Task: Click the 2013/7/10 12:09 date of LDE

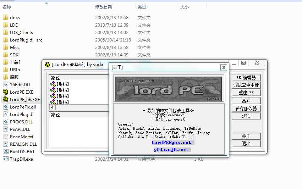Action: click(112, 25)
